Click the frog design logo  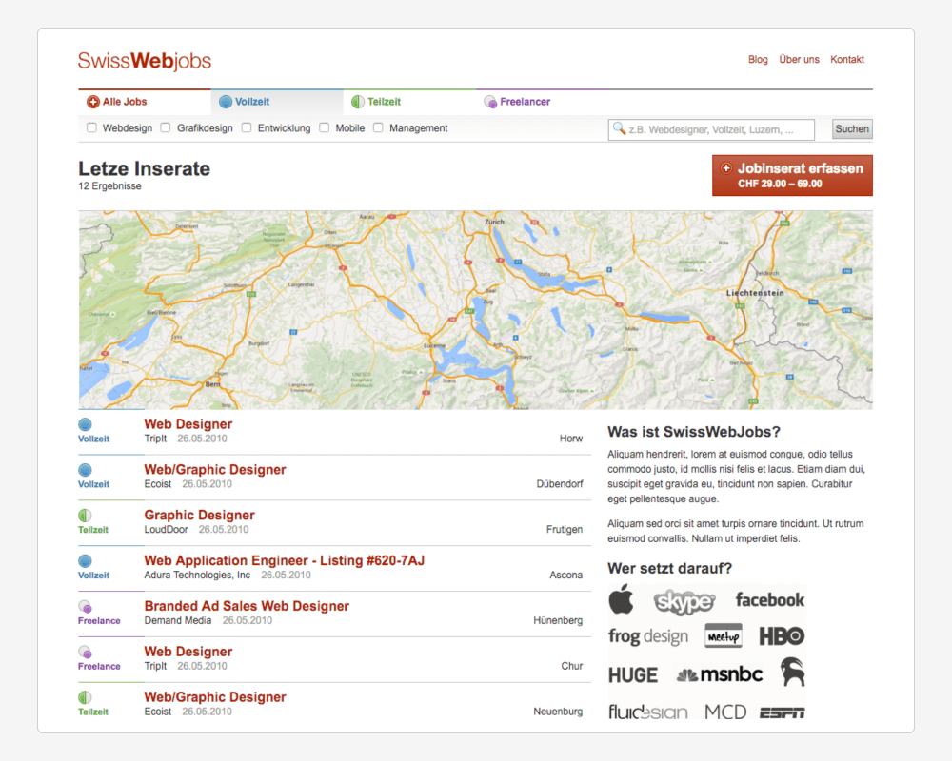tap(647, 636)
